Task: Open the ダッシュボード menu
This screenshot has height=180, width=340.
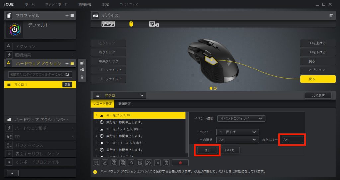Action: tap(56, 4)
